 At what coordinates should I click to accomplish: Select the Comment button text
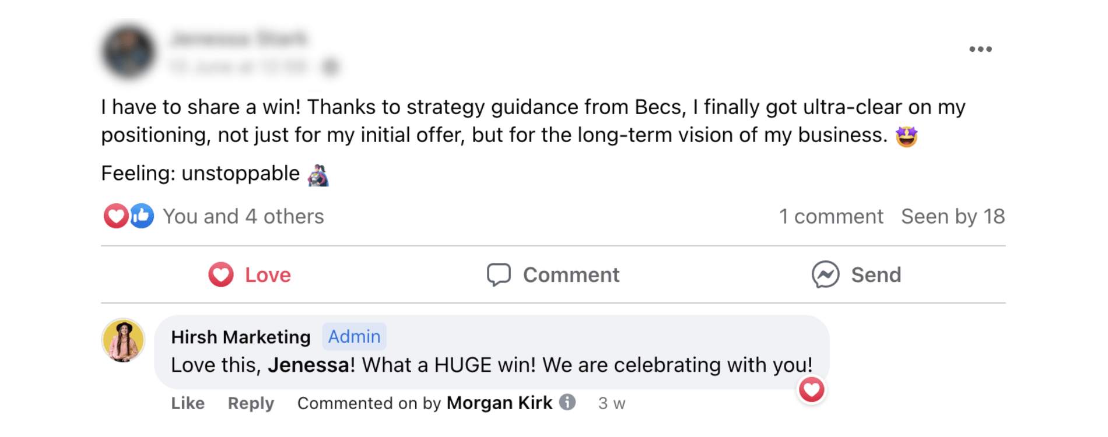pos(571,275)
